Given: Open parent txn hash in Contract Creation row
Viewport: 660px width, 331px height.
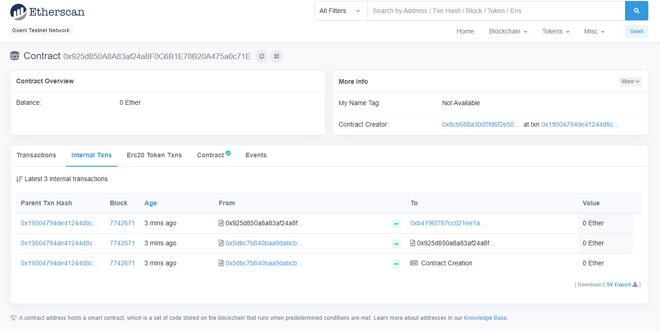Looking at the screenshot, I should (60, 263).
